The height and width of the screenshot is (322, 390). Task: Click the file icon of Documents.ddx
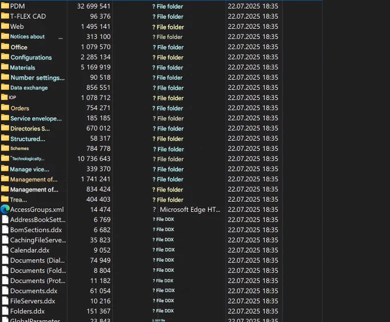pyautogui.click(x=5, y=291)
